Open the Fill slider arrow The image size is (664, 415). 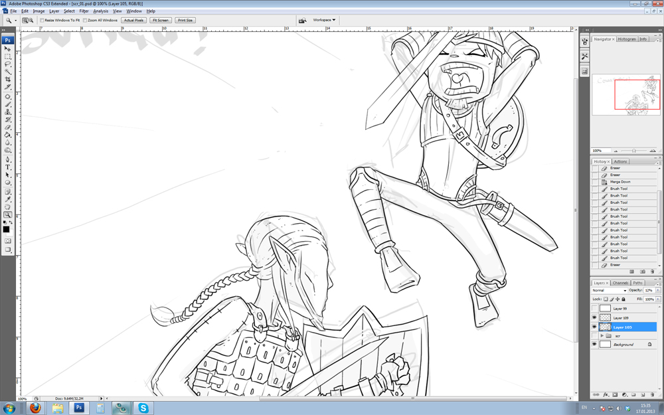coord(657,299)
